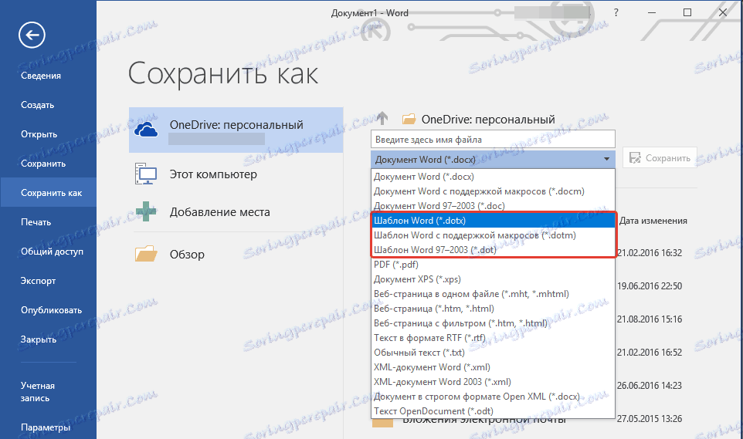The image size is (743, 439).
Task: Click the file name input field
Action: [493, 139]
